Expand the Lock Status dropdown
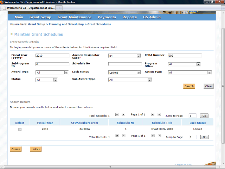The height and width of the screenshot is (169, 225). [x=139, y=73]
